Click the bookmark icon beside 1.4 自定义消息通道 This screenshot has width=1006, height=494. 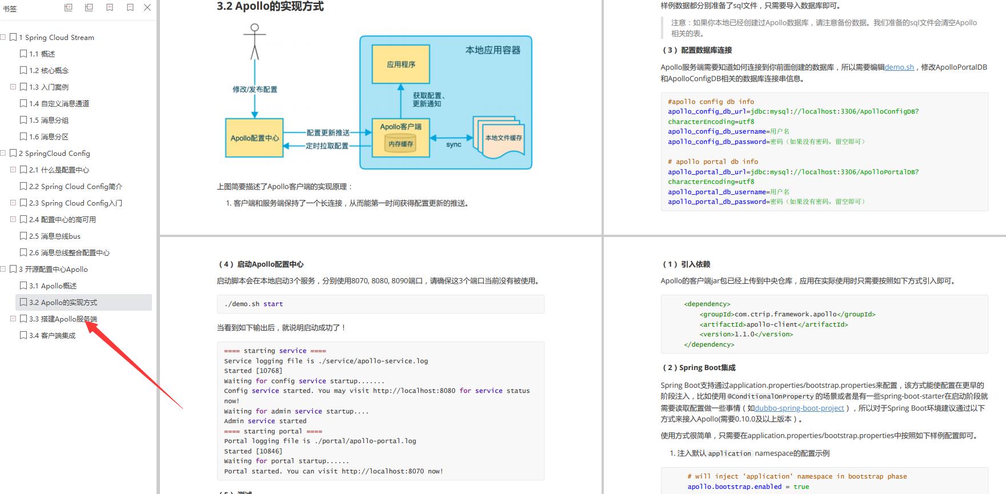pyautogui.click(x=23, y=103)
